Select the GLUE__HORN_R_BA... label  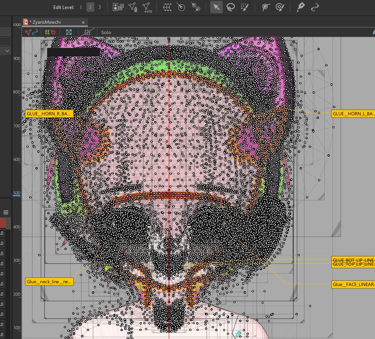tap(49, 114)
